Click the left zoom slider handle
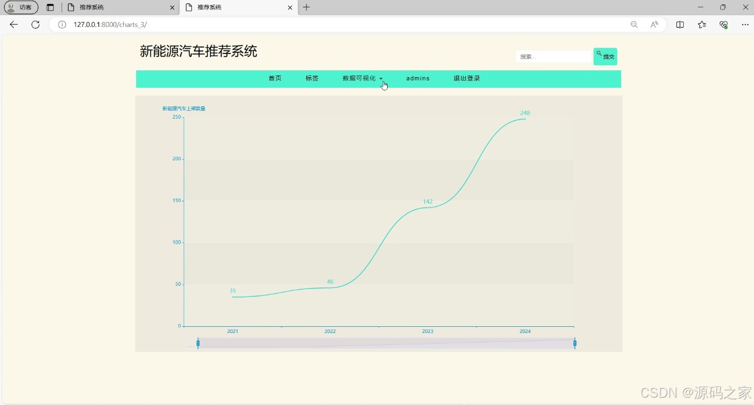Screen dimensions: 754x405 198,343
